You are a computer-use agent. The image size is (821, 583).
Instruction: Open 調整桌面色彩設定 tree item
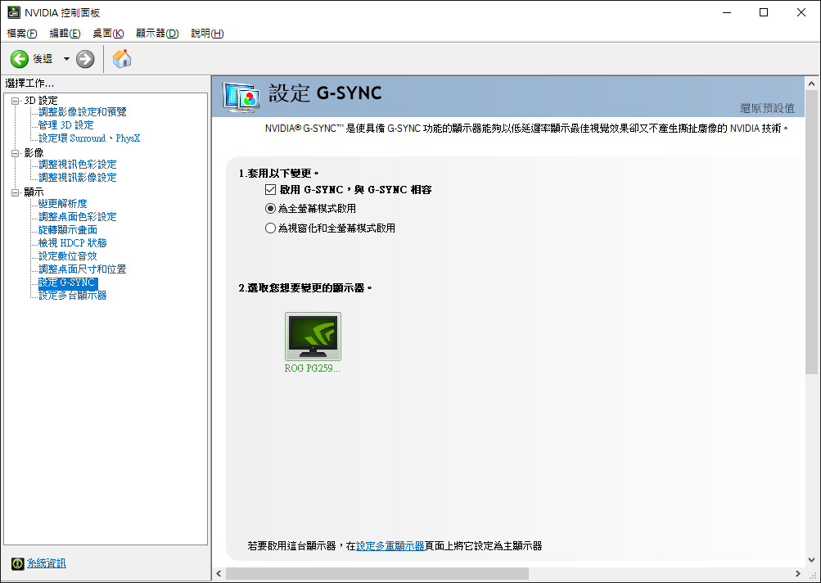pos(78,216)
